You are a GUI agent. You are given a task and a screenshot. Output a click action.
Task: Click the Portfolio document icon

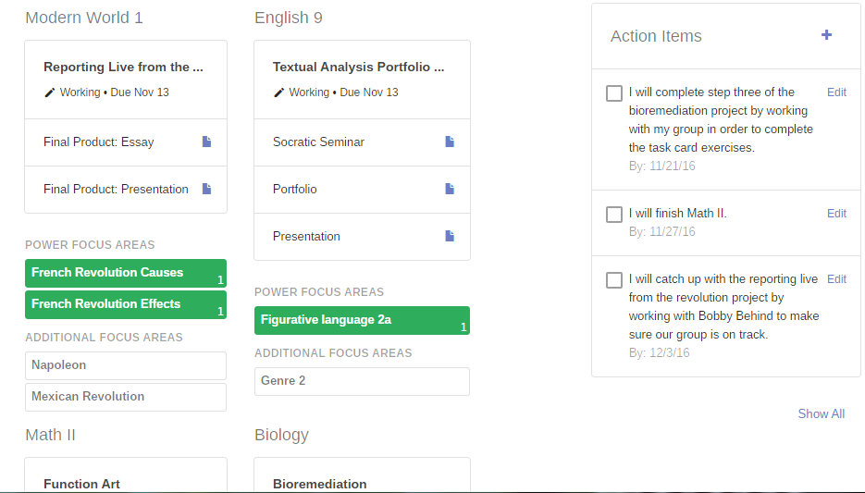(450, 189)
